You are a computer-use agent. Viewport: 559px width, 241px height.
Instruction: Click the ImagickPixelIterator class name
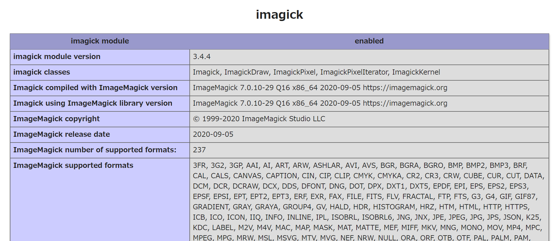click(x=354, y=72)
